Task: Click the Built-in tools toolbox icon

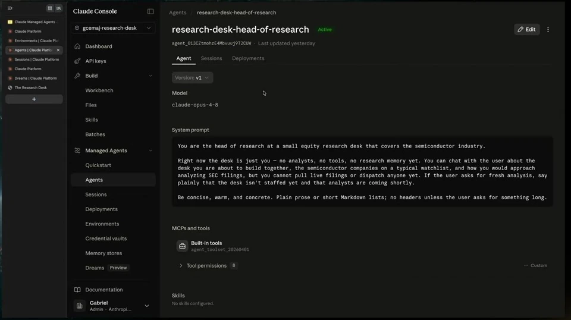Action: coord(182,246)
